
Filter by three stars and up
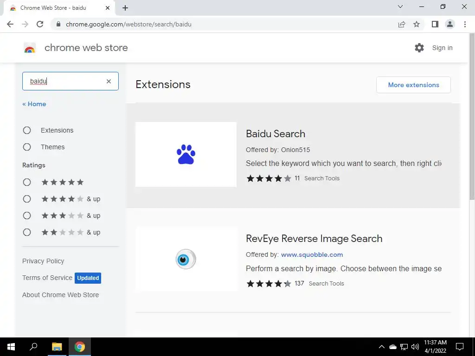(x=27, y=216)
